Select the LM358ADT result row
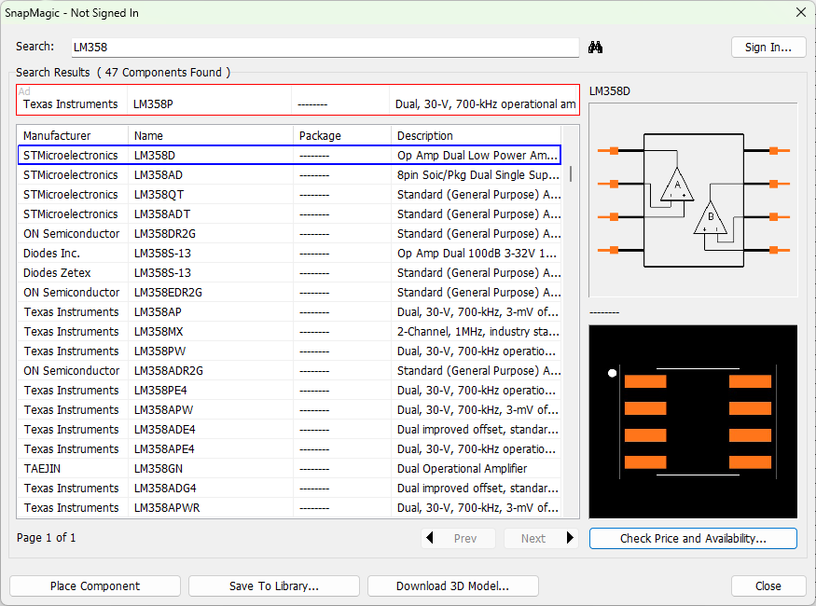Screen dimensions: 816x606 [x=289, y=214]
